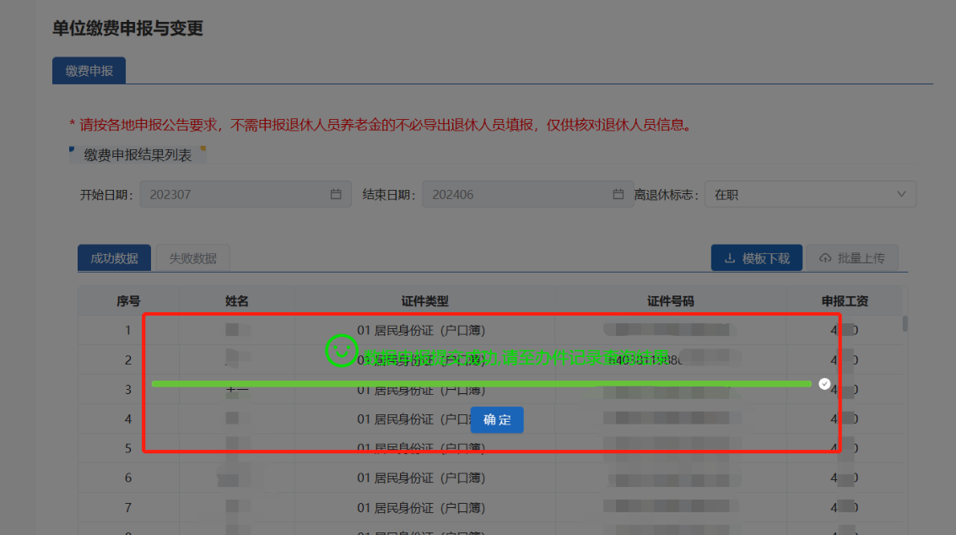Viewport: 956px width, 535px height.
Task: Click the 开始日期 input showing 202307
Action: click(246, 194)
